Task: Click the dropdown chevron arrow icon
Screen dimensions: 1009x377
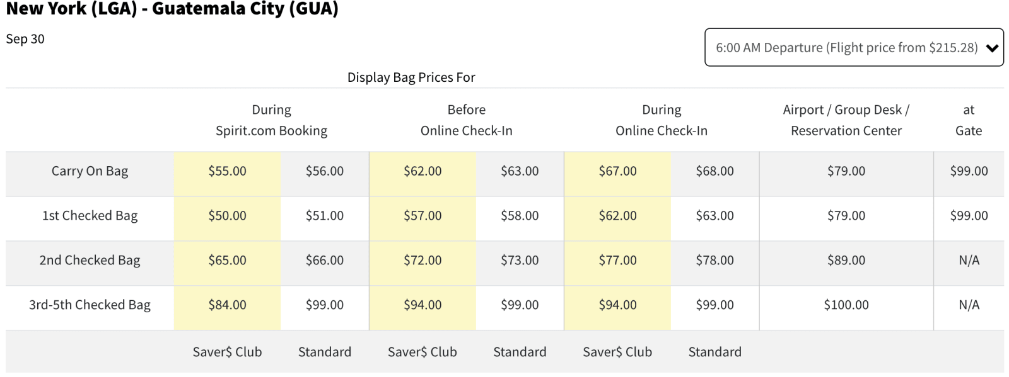Action: click(x=992, y=48)
